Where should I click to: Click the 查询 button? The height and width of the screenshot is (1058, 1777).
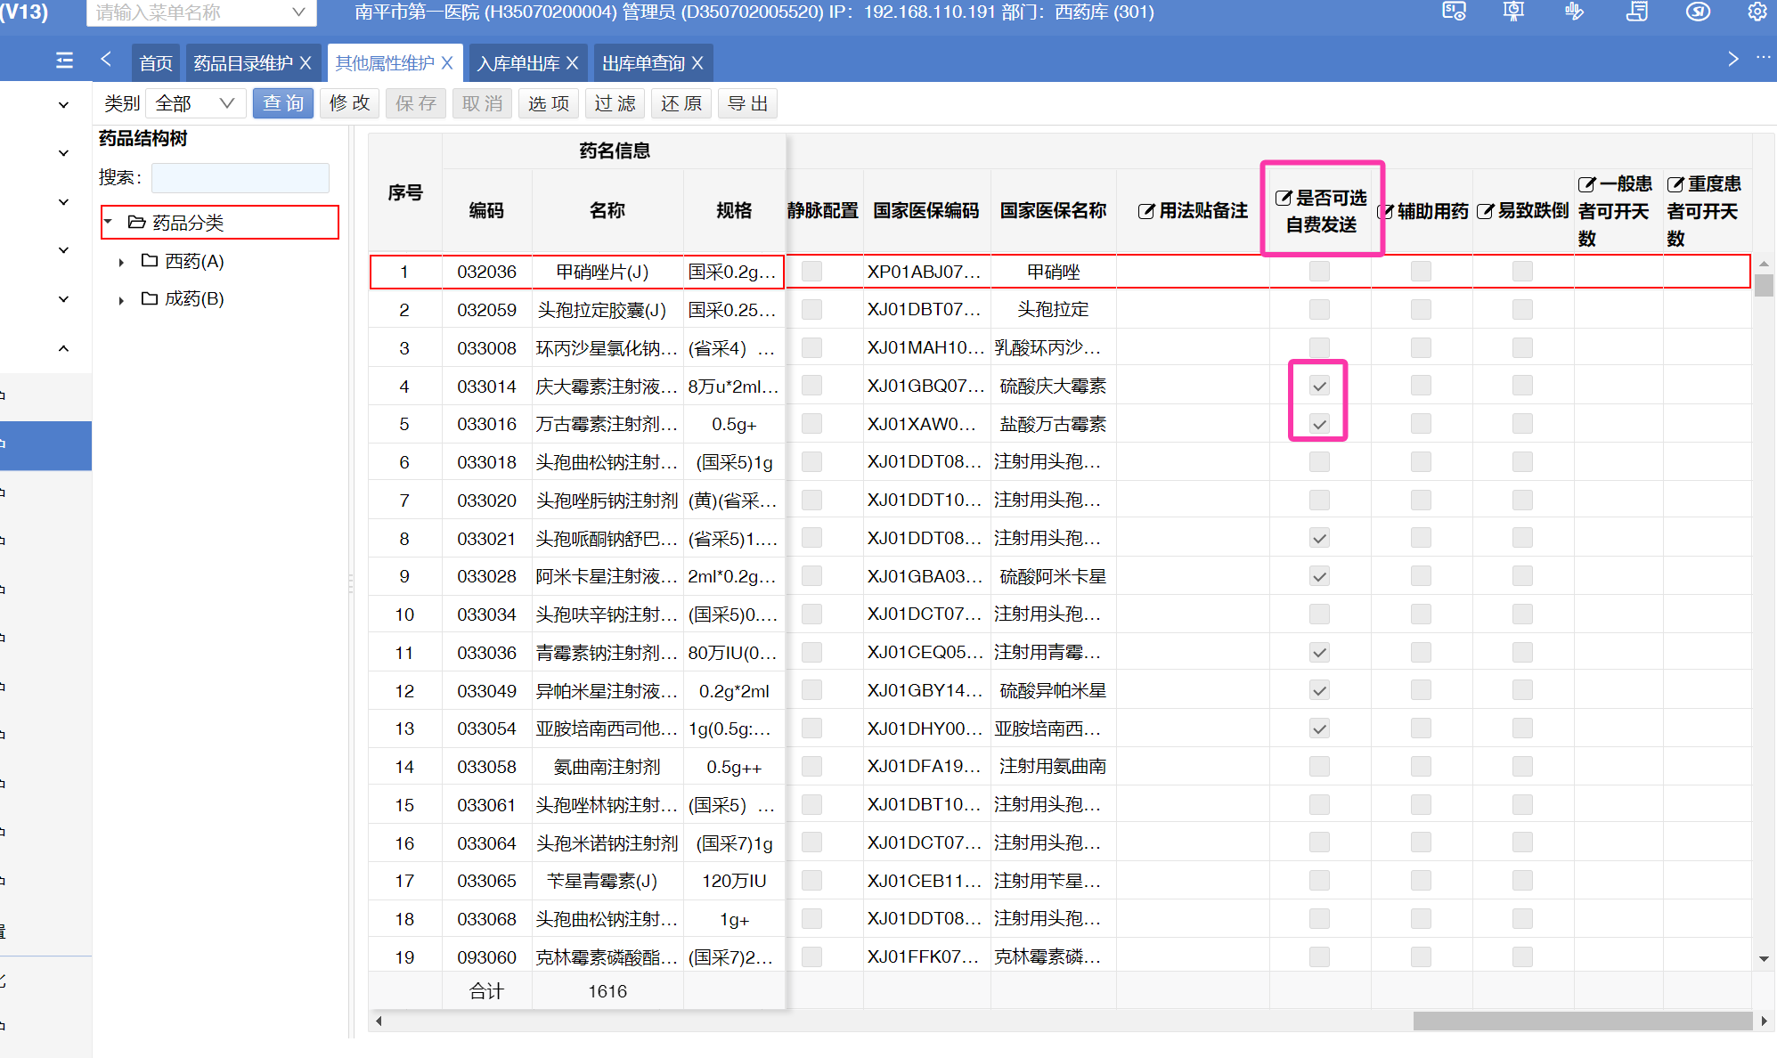(283, 104)
